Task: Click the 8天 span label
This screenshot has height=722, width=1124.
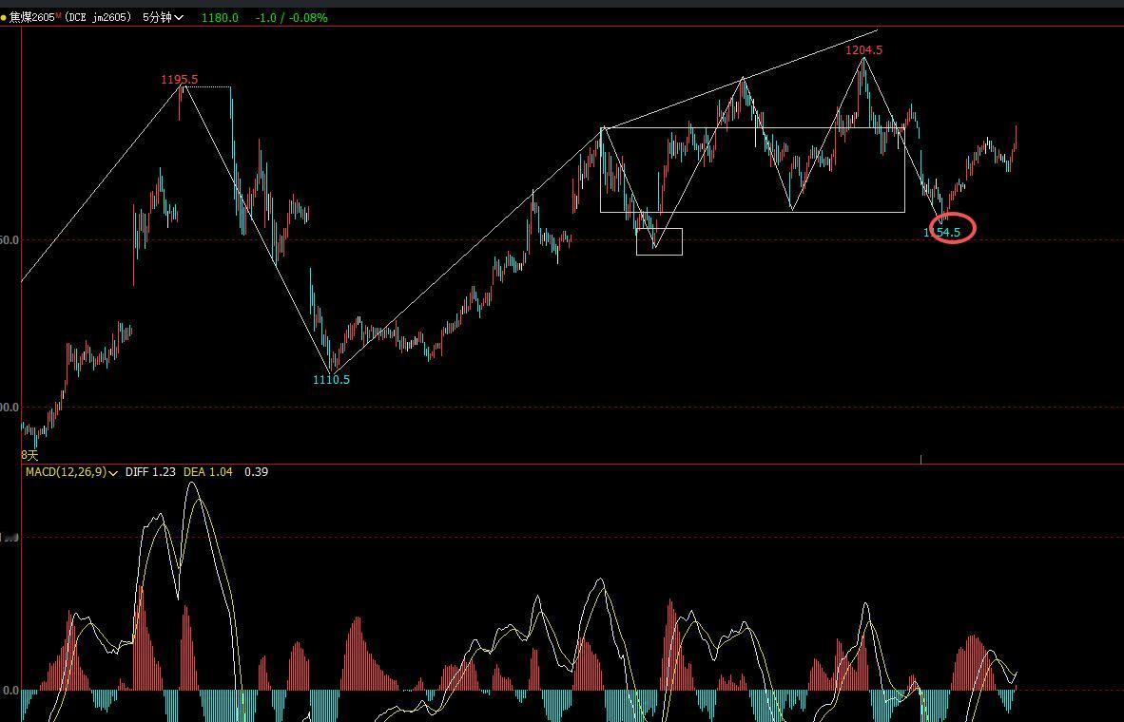Action: (x=29, y=455)
